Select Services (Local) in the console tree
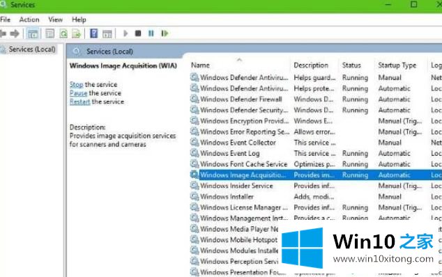Image resolution: width=442 pixels, height=277 pixels. coord(32,49)
